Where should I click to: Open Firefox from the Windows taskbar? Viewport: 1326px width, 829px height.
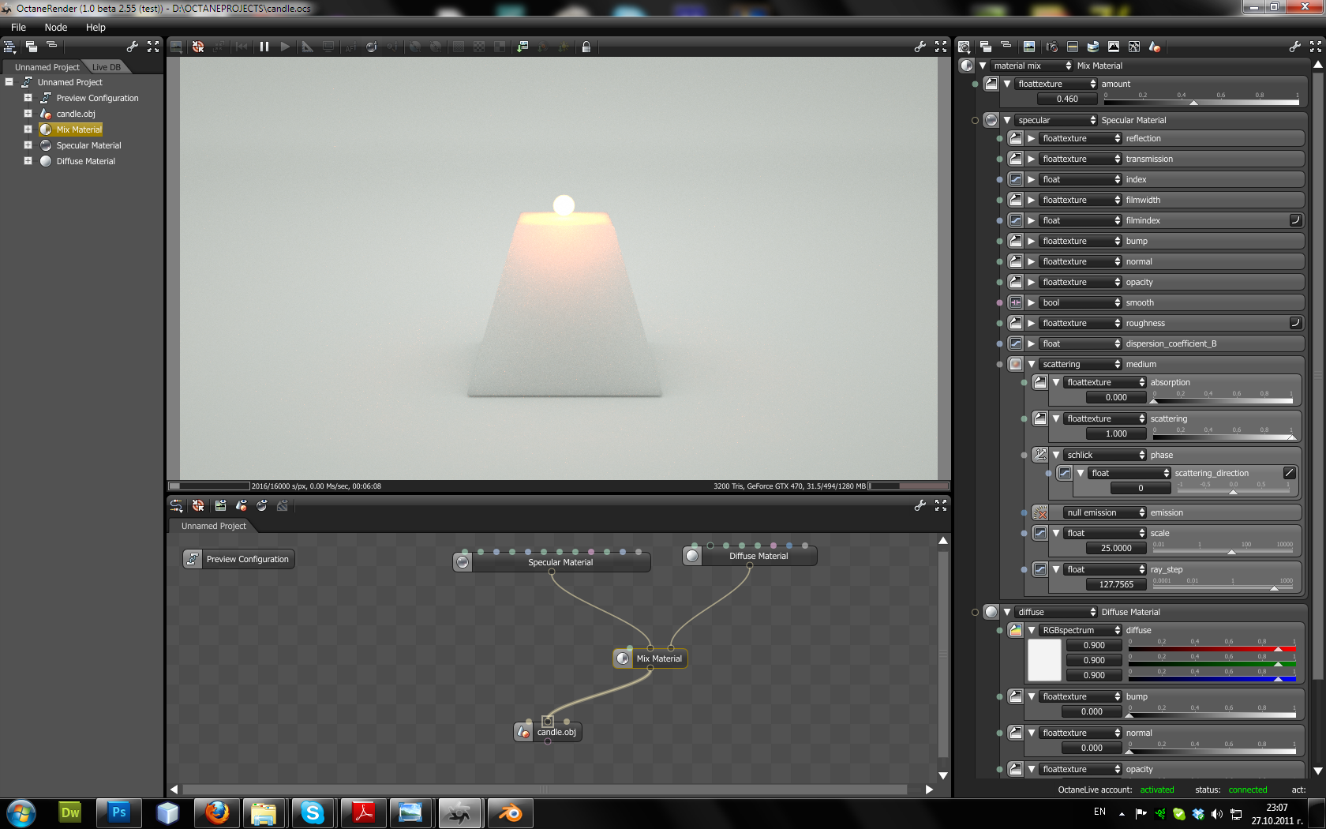pos(216,813)
